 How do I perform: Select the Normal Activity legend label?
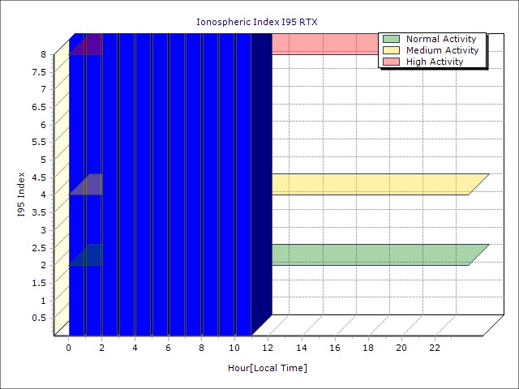(x=441, y=39)
